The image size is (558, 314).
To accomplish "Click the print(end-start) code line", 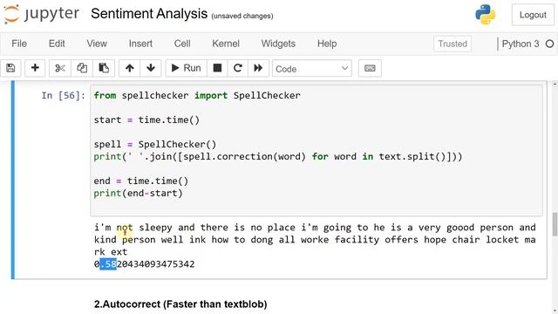I will (x=138, y=193).
